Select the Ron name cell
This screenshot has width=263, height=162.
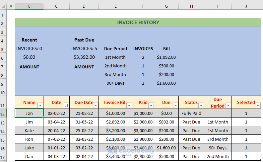(x=29, y=139)
